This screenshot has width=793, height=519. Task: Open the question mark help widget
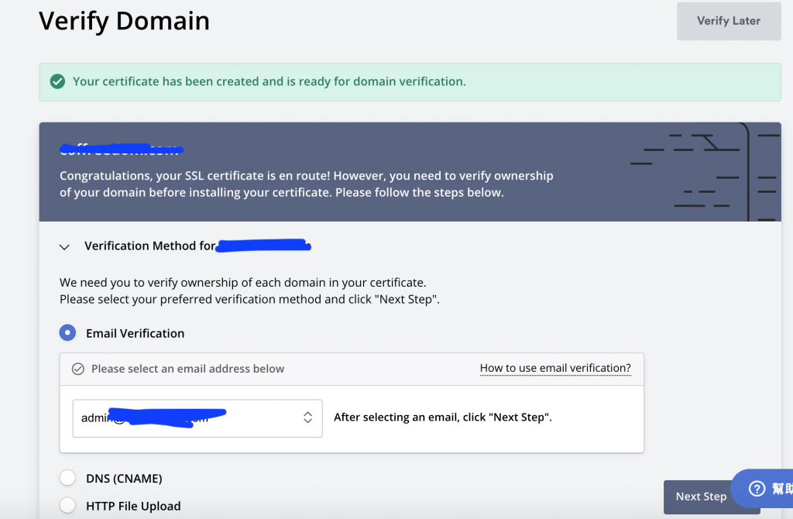757,488
